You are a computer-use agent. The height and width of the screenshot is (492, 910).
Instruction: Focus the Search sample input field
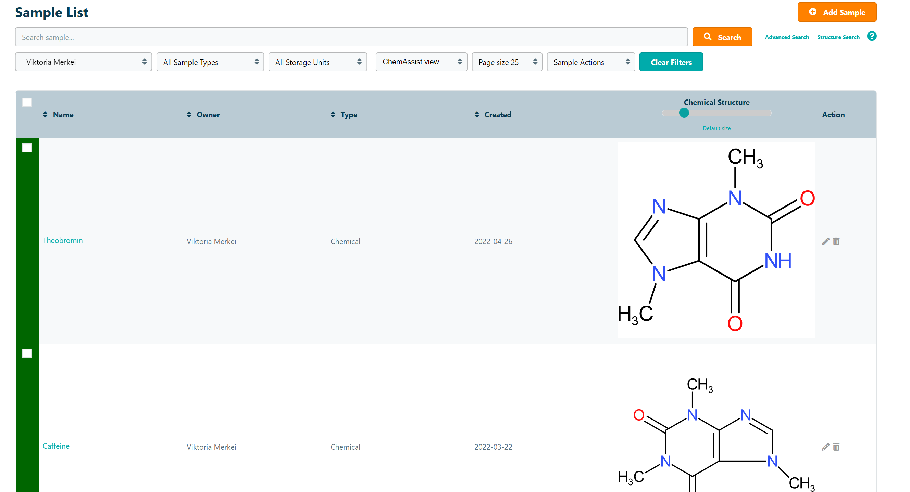coord(351,37)
